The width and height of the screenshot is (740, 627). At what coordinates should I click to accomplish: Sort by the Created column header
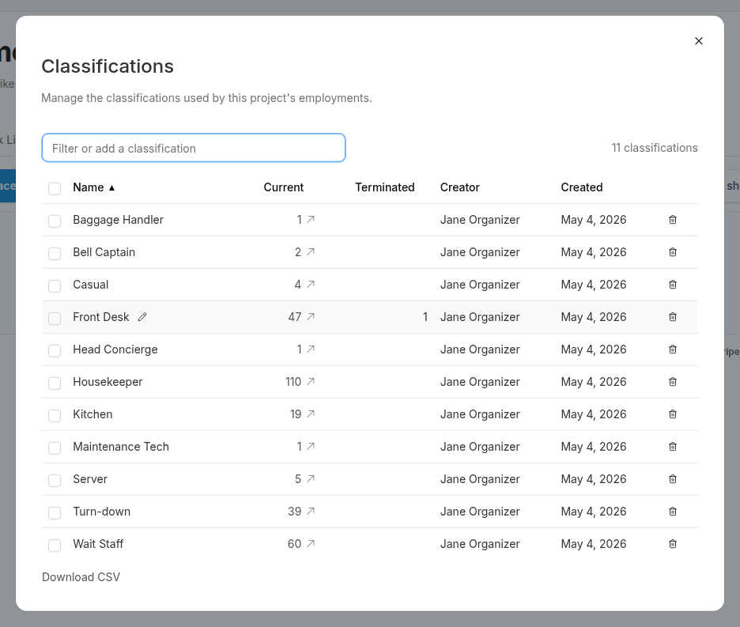point(581,187)
